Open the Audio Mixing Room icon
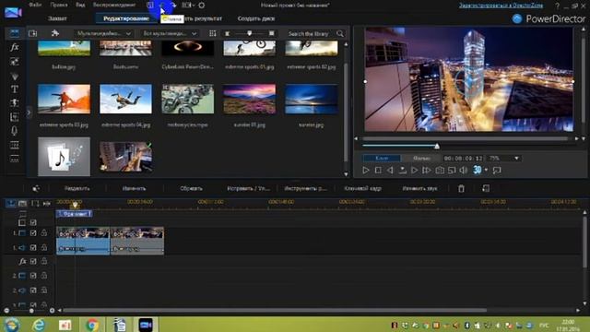The height and width of the screenshot is (332, 590). (15, 117)
